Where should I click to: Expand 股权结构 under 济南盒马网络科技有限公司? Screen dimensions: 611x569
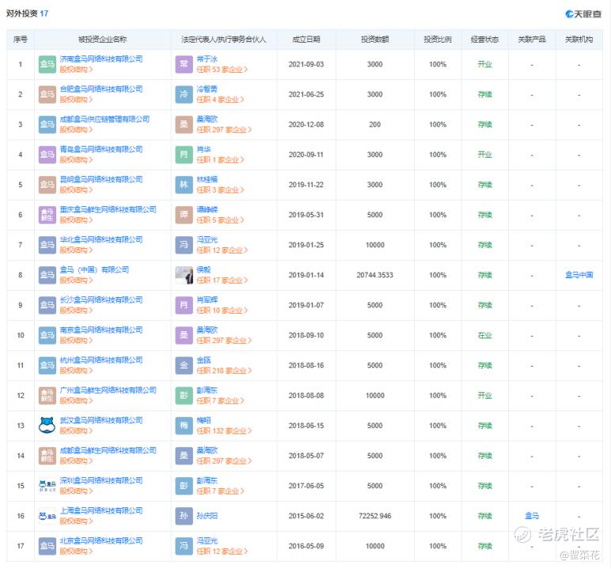pyautogui.click(x=77, y=70)
